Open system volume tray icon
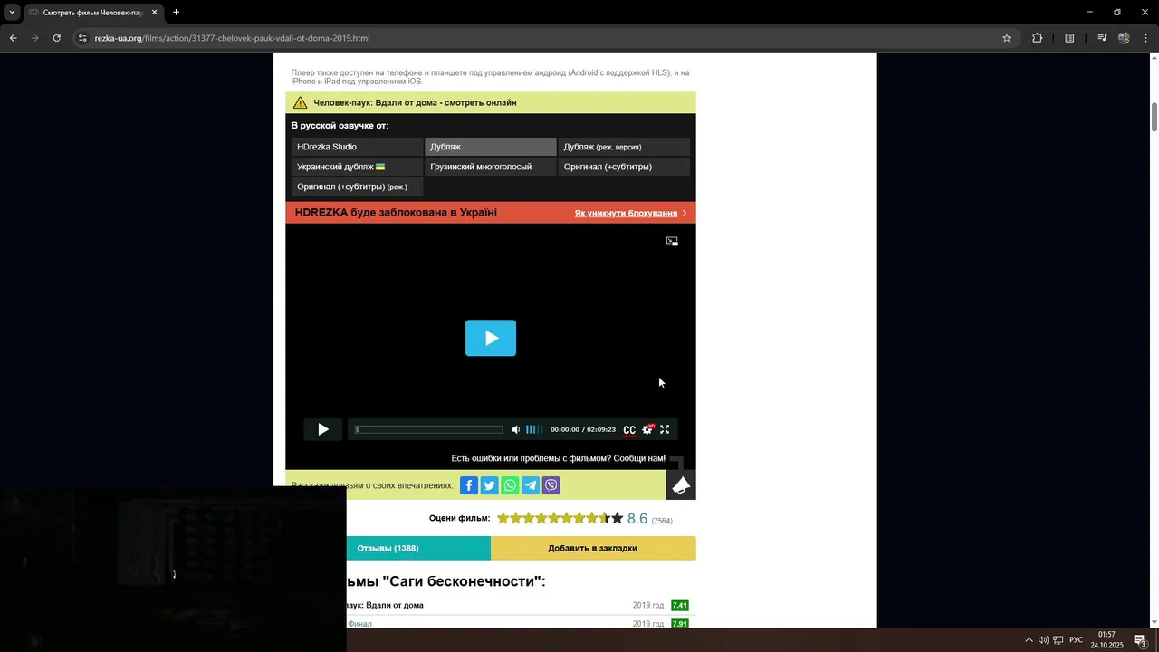 click(1043, 640)
